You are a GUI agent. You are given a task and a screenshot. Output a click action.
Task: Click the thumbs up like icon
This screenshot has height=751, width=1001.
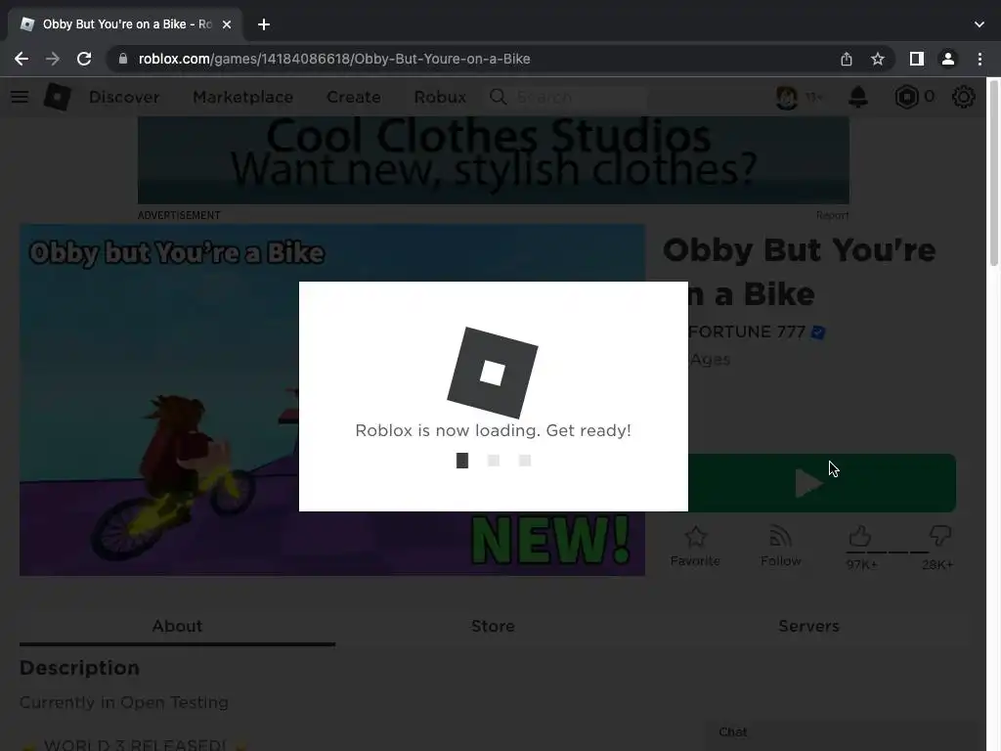(860, 536)
